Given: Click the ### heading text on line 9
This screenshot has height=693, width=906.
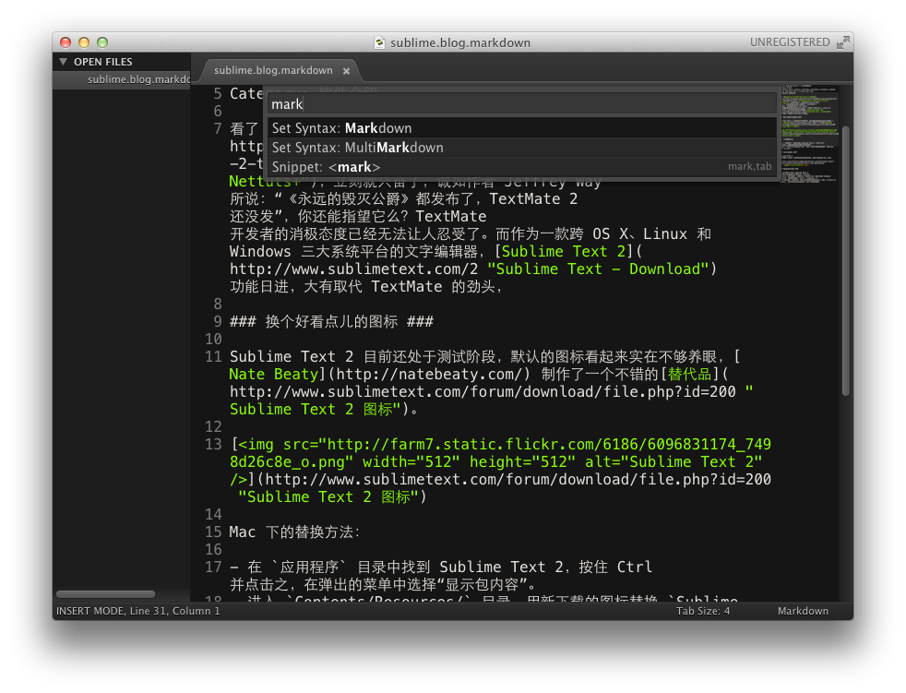Looking at the screenshot, I should click(331, 322).
